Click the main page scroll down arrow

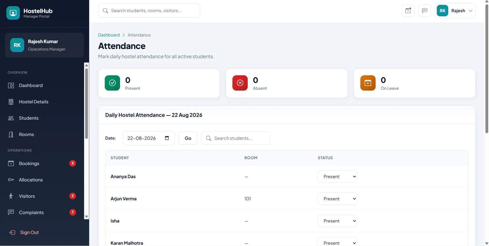487,243
